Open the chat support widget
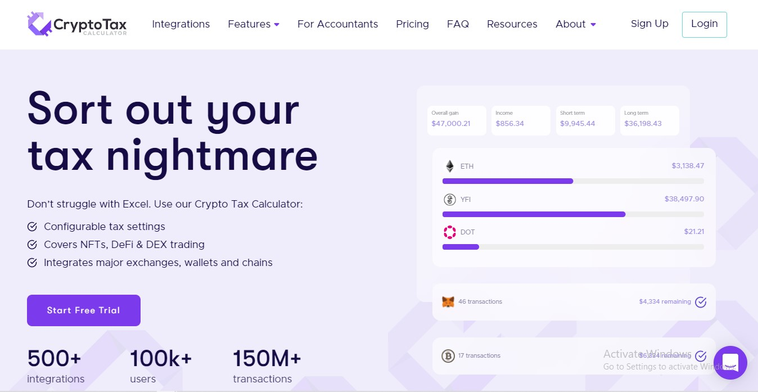The width and height of the screenshot is (758, 392). point(730,363)
